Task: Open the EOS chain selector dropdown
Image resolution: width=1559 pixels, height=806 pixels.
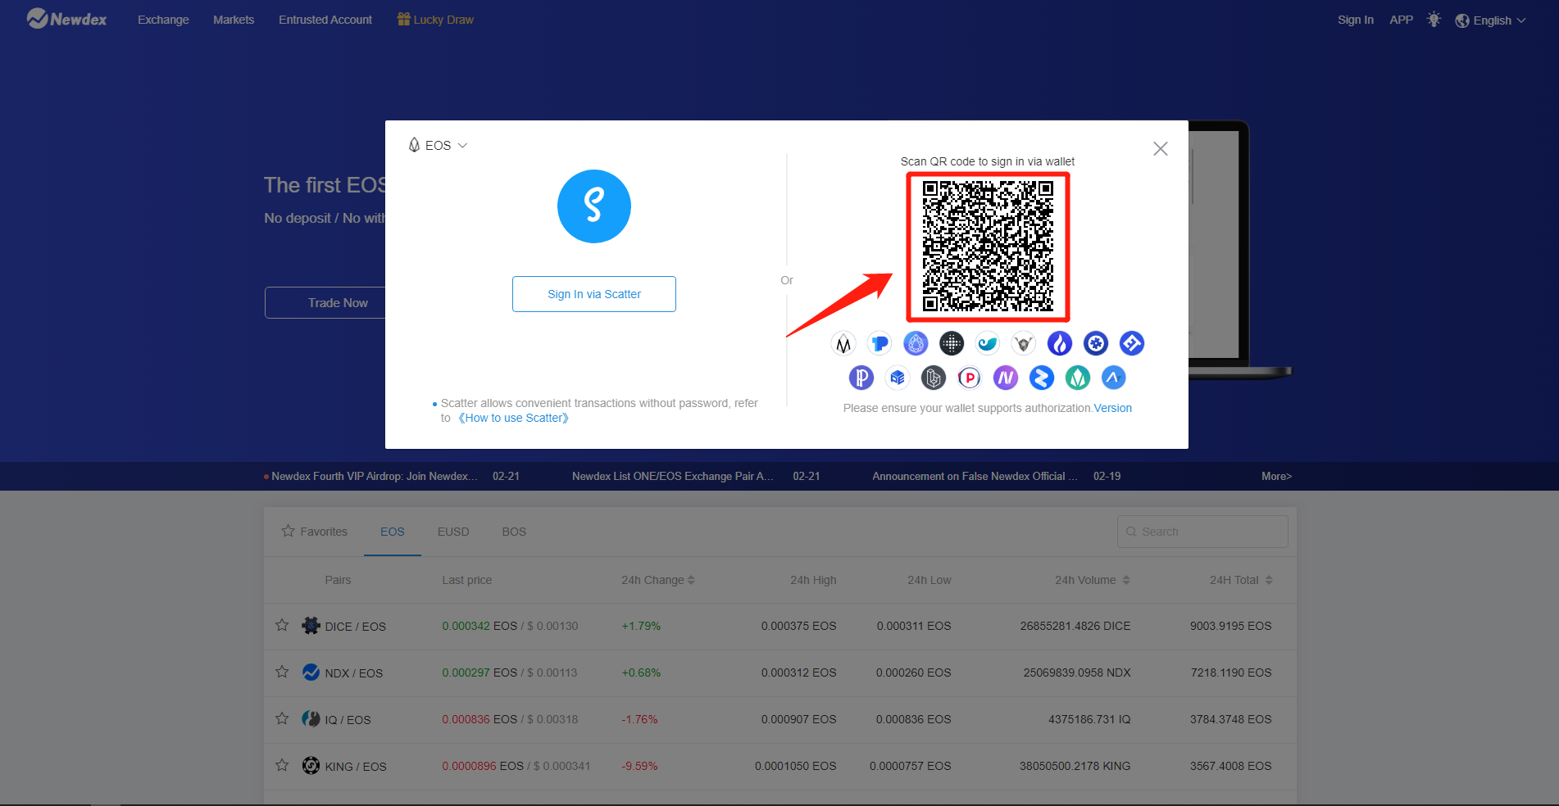Action: tap(438, 145)
